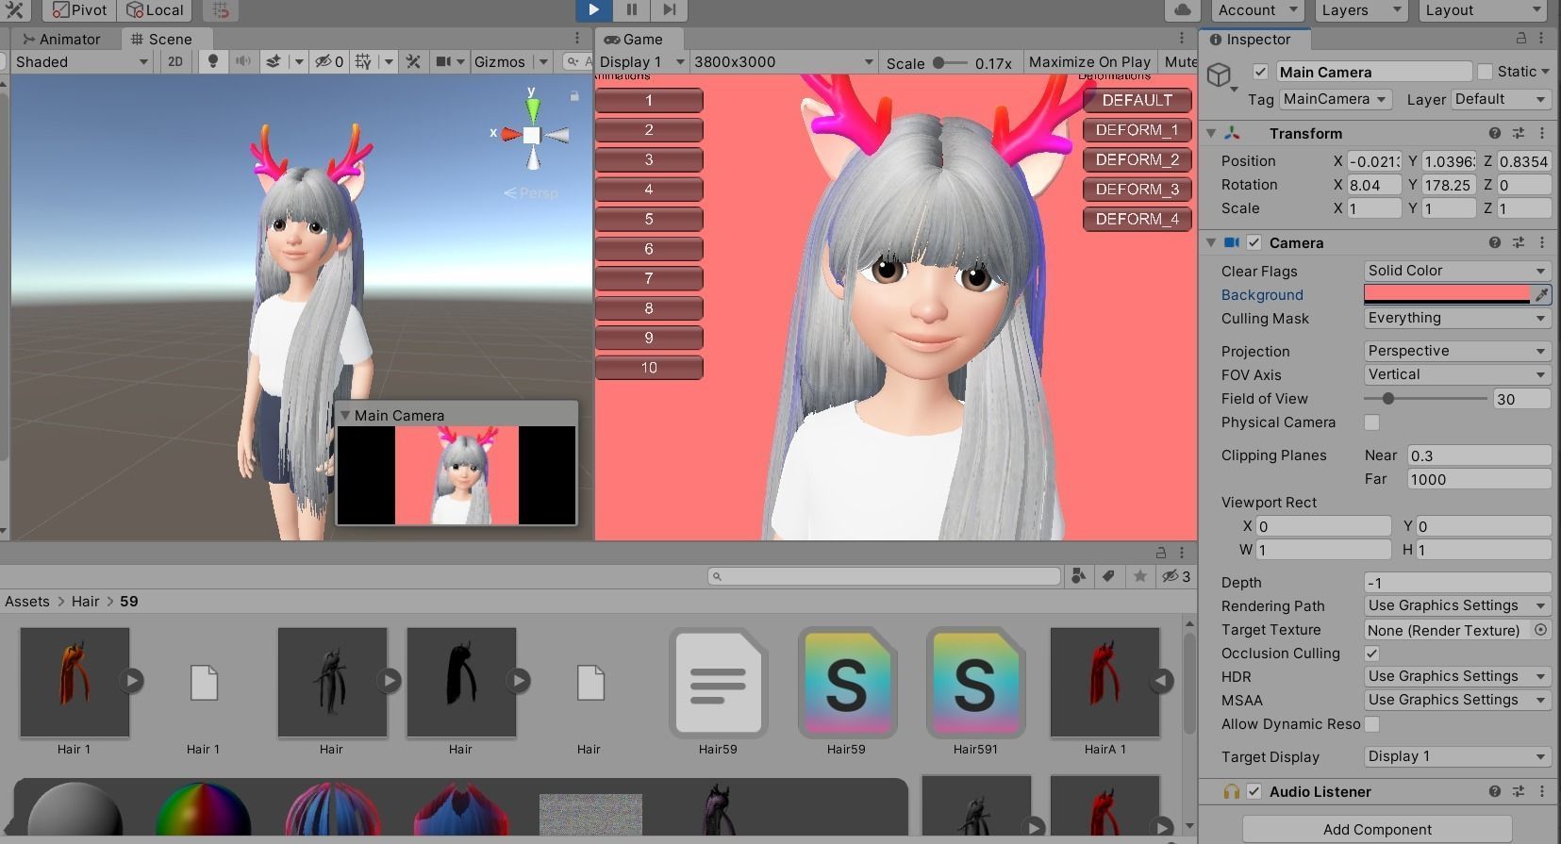The image size is (1561, 844).
Task: Toggle the scene gizmo lock icon
Action: [x=573, y=95]
